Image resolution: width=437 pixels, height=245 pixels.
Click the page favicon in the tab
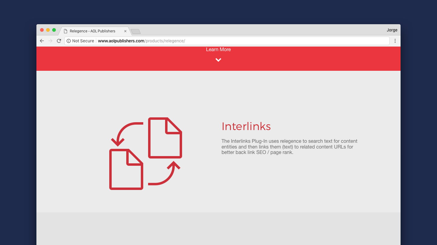point(66,31)
